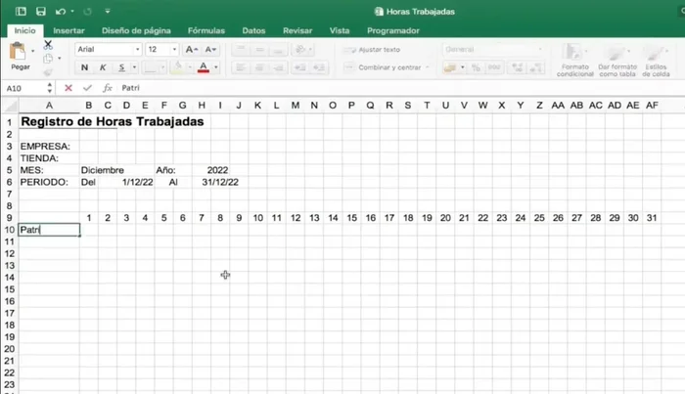Click the Undo arrow icon
Viewport: 685px width, 394px height.
tap(61, 12)
